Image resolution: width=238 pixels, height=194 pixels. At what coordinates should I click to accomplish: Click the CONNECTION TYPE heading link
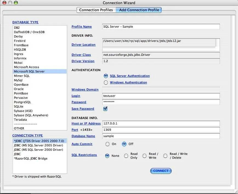click(27, 135)
